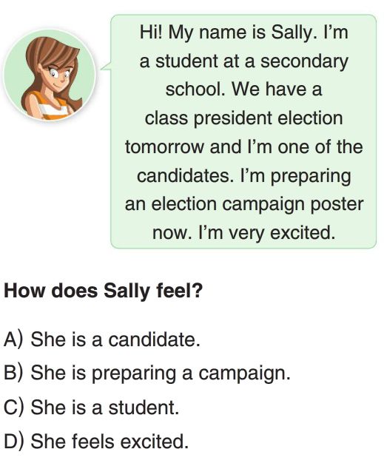Click the question 'How does Sally feel?'
The height and width of the screenshot is (463, 384).
[103, 291]
